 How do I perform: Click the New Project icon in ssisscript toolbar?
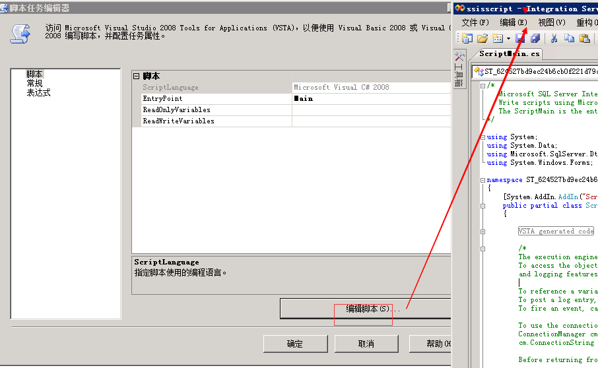[467, 38]
